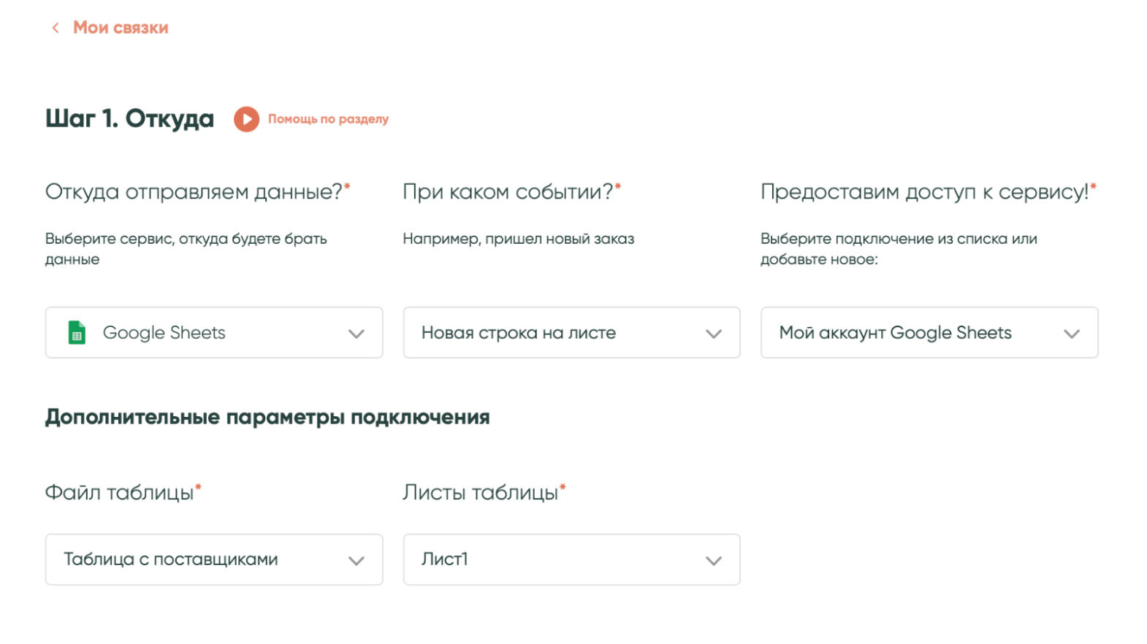
Task: Click the chevron beside Таблица с поставщиками
Action: (357, 561)
